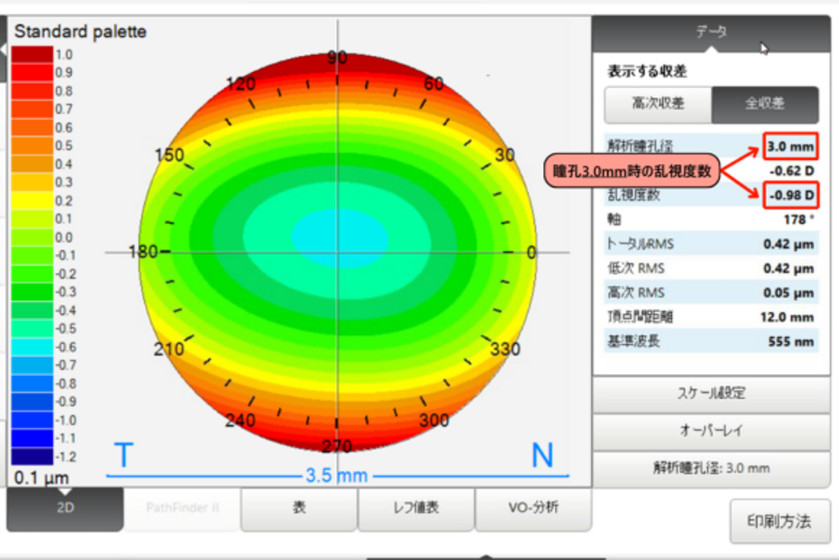The height and width of the screenshot is (560, 839).
Task: Switch to the 高次収差 aberration view
Action: click(658, 104)
